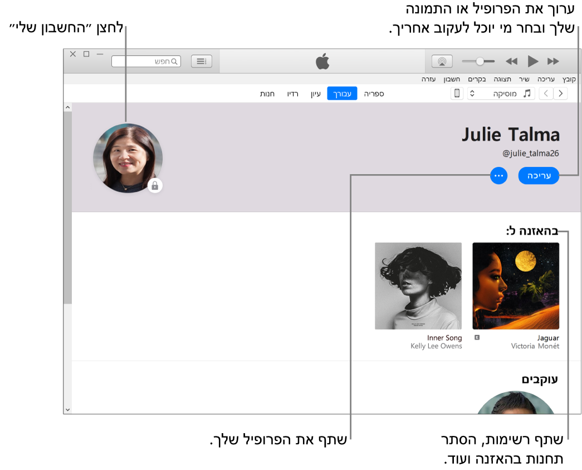Open the חשבון menu
This screenshot has height=470, width=582.
[452, 79]
